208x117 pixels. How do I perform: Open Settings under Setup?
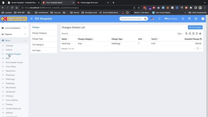coord(9,45)
